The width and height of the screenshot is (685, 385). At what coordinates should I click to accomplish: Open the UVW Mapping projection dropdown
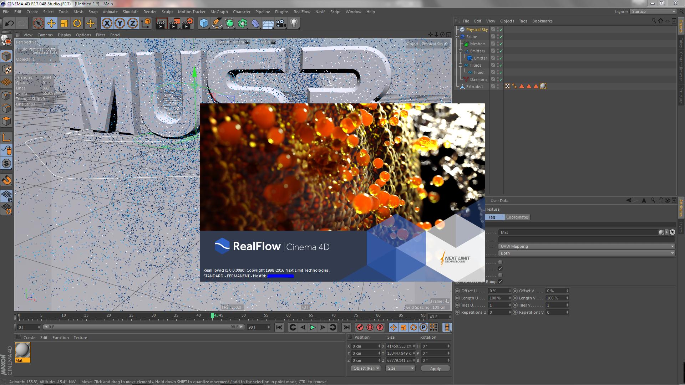click(x=587, y=246)
